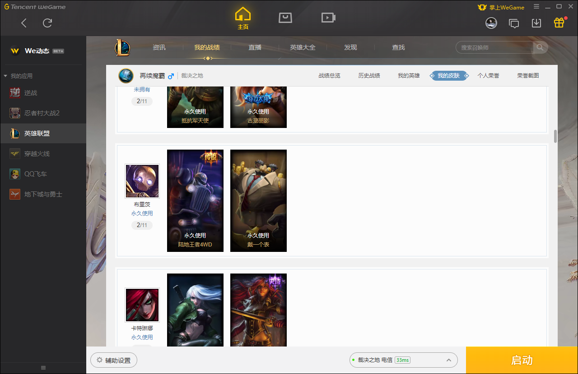Open the 直播 live tab
This screenshot has height=374, width=578.
255,47
